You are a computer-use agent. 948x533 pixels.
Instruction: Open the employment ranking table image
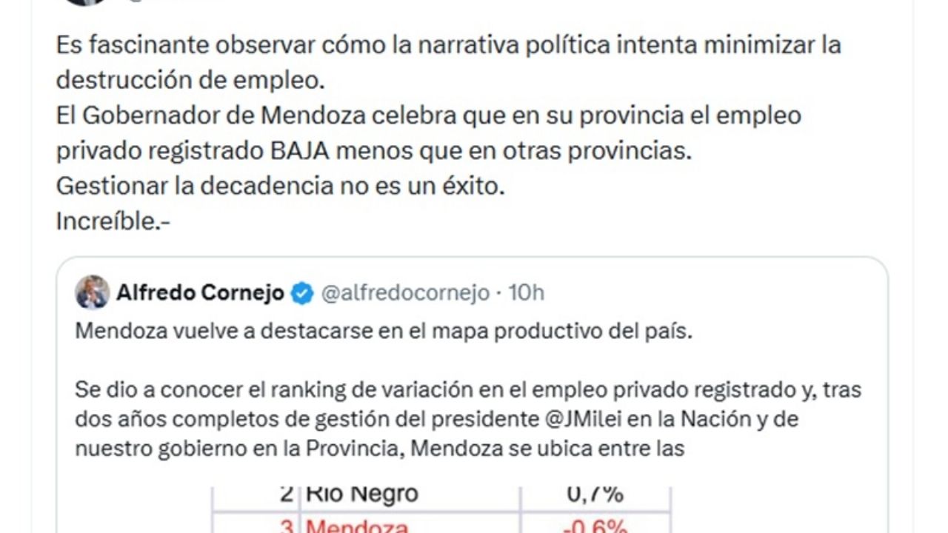(441, 510)
